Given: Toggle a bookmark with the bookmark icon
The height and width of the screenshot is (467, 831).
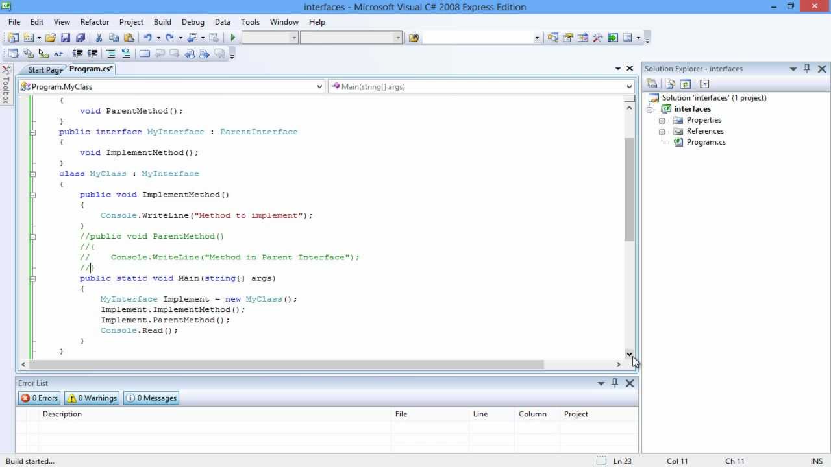Looking at the screenshot, I should click(145, 54).
